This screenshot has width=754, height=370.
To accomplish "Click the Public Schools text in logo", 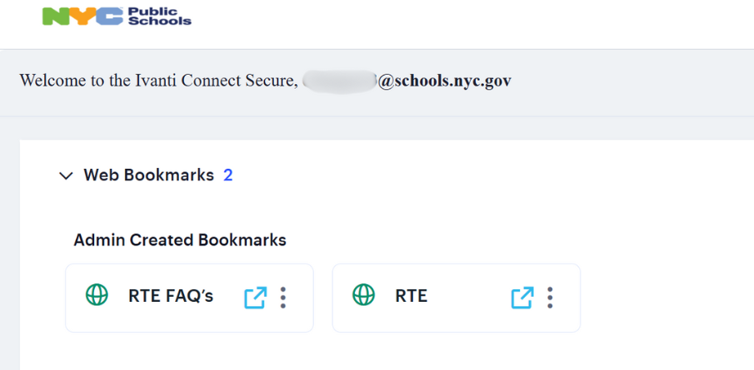I will tap(160, 17).
